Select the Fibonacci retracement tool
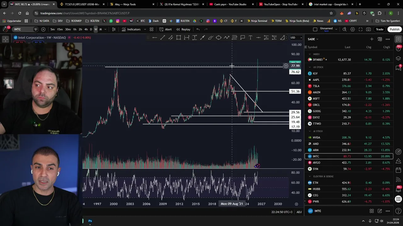The height and width of the screenshot is (226, 403). pyautogui.click(x=235, y=38)
